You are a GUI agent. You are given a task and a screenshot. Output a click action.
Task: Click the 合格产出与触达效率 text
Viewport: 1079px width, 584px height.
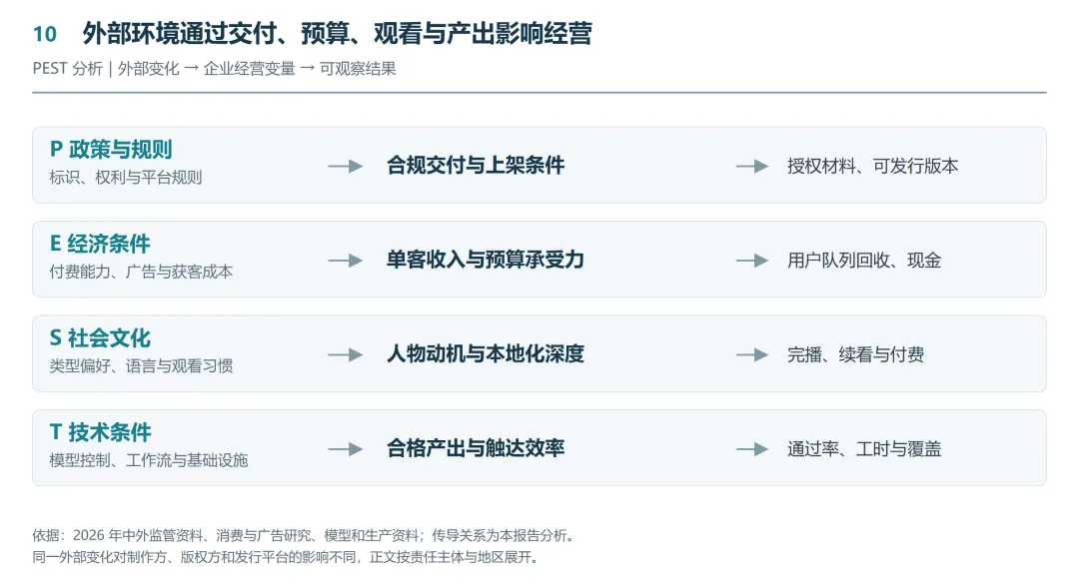click(x=476, y=448)
